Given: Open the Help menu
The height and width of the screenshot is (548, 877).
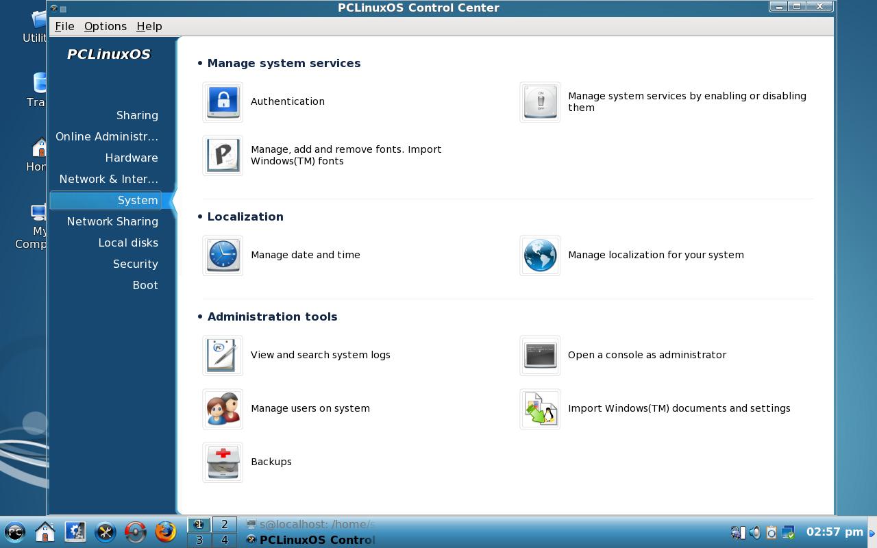Looking at the screenshot, I should pyautogui.click(x=149, y=26).
